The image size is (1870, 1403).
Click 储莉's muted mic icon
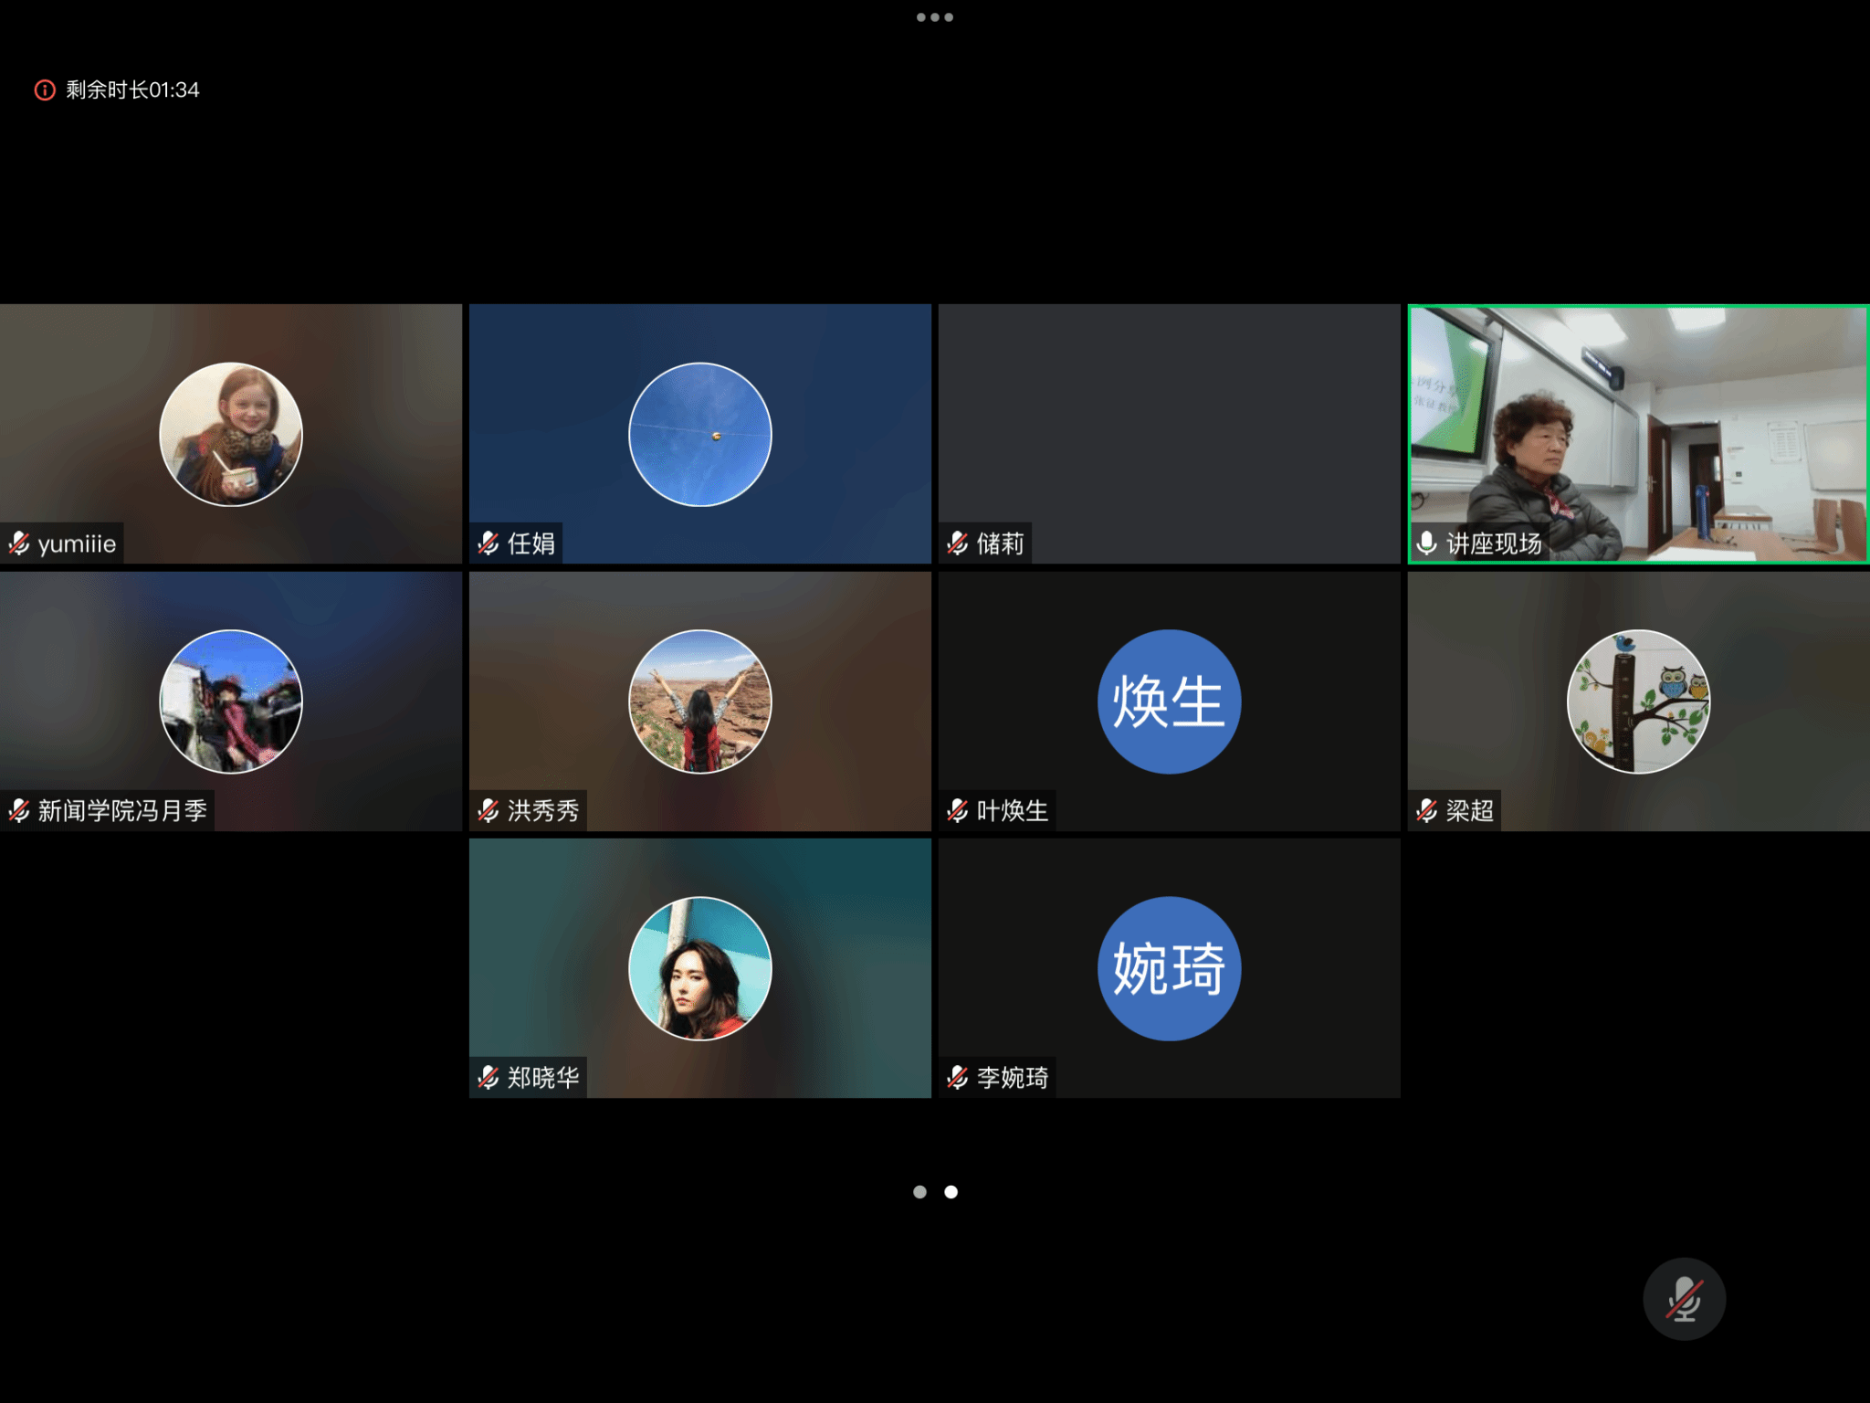click(x=957, y=543)
